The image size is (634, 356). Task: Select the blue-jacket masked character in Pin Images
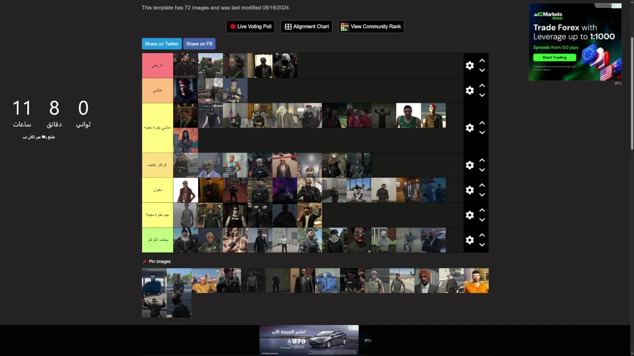[x=327, y=280]
